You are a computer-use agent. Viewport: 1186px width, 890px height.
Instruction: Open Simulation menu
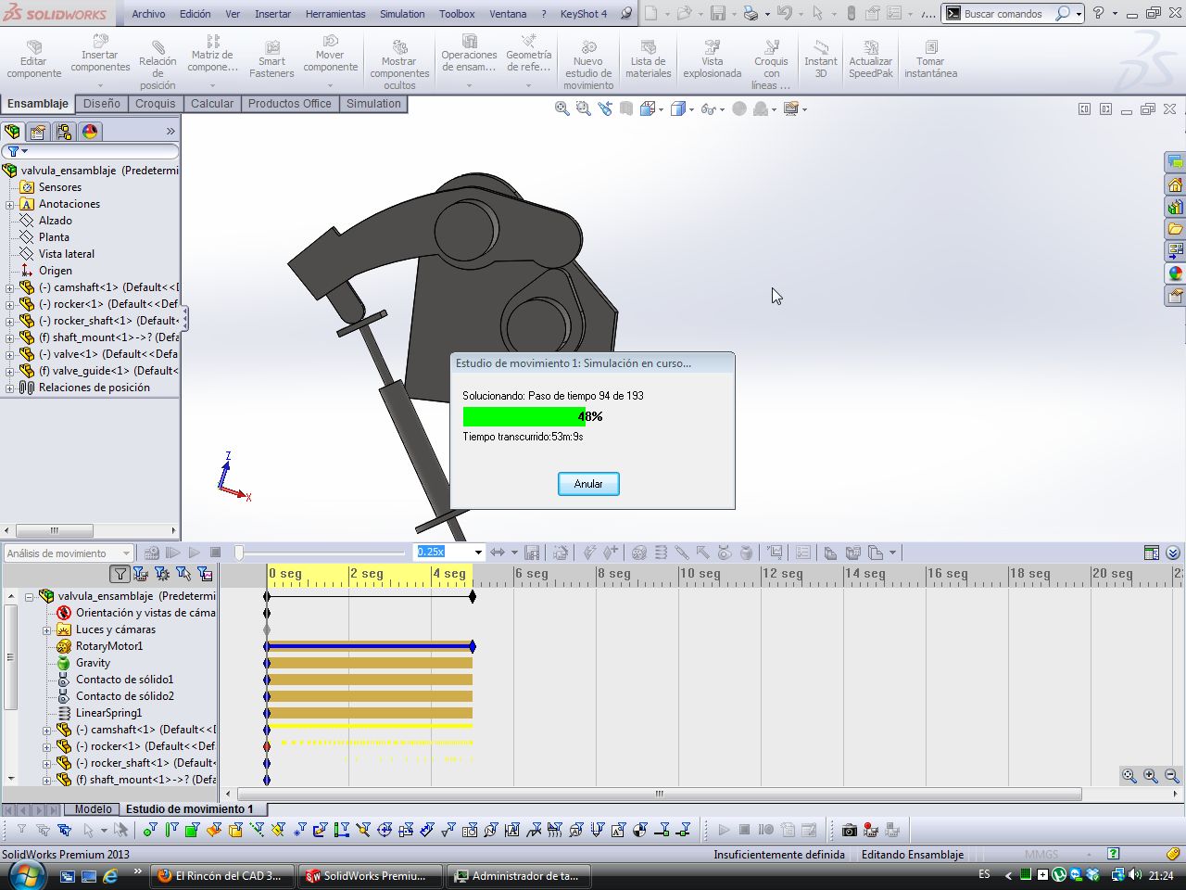pos(402,14)
